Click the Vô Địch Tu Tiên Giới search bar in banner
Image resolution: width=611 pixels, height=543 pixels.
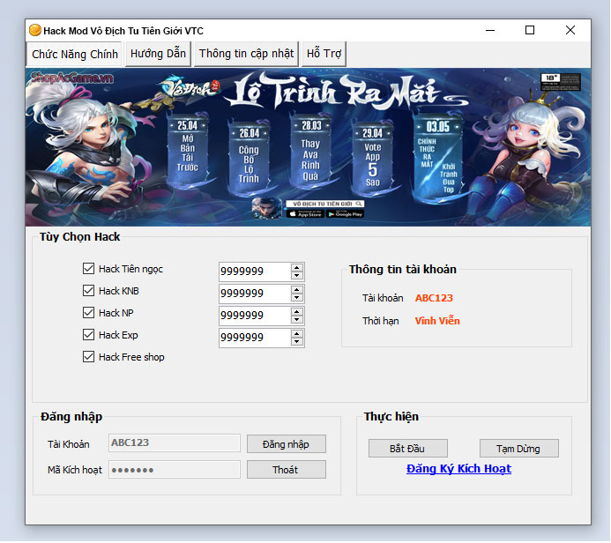point(325,204)
